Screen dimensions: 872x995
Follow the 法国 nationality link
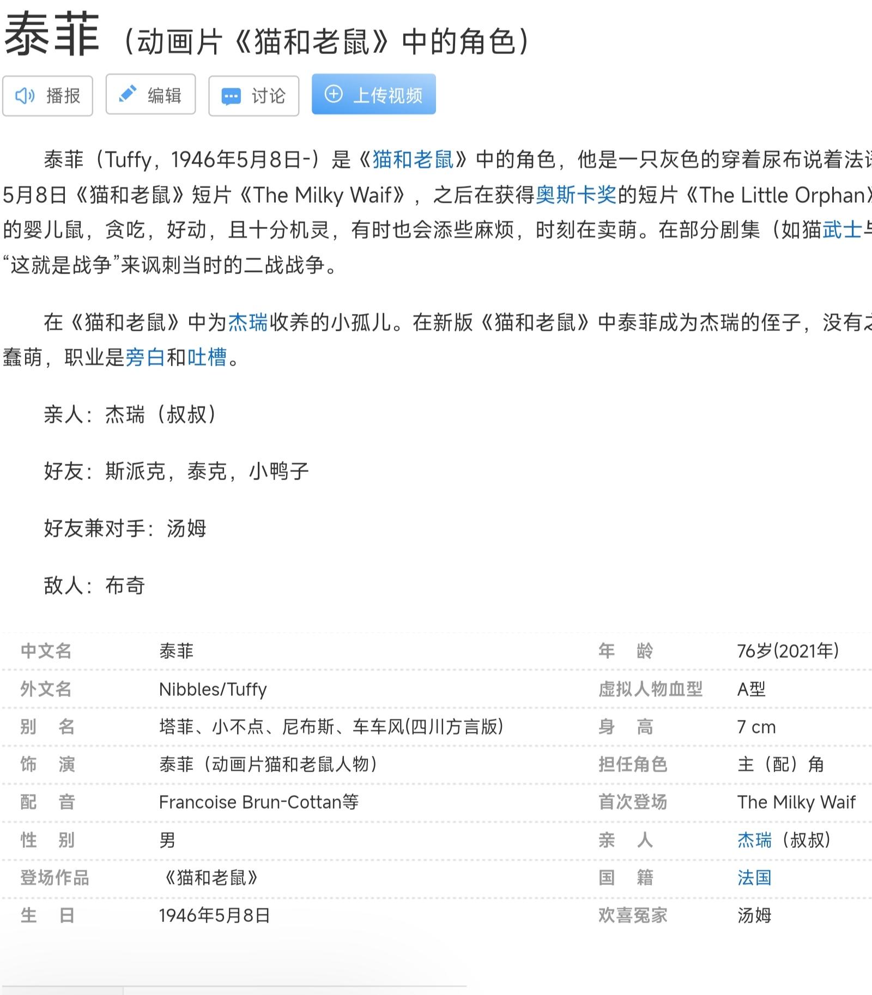[x=754, y=877]
